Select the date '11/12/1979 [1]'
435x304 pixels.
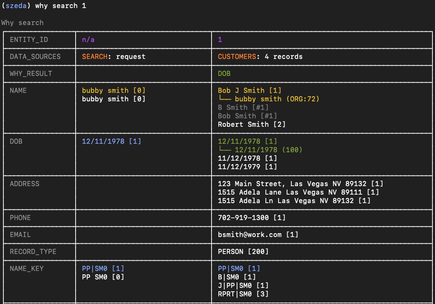coord(247,167)
